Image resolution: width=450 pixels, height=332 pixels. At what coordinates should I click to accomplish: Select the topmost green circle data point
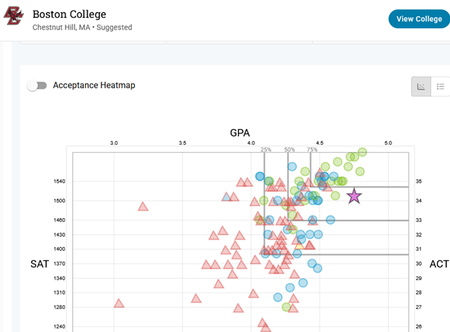(362, 152)
